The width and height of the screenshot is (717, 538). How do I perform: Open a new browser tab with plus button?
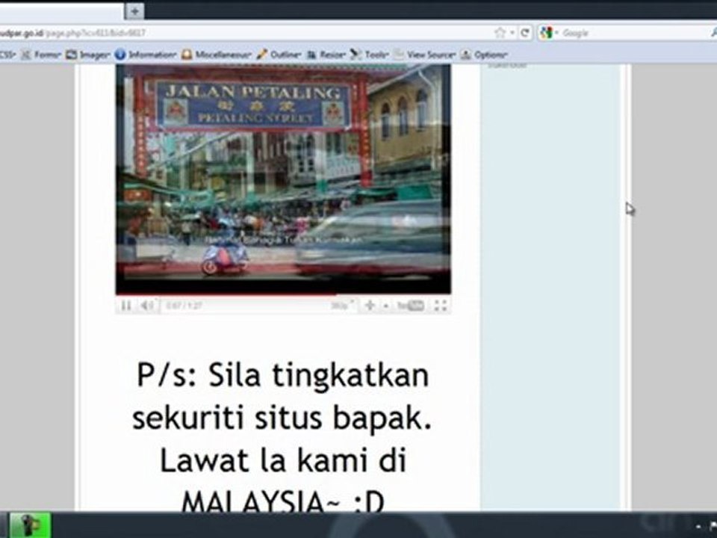pyautogui.click(x=135, y=11)
